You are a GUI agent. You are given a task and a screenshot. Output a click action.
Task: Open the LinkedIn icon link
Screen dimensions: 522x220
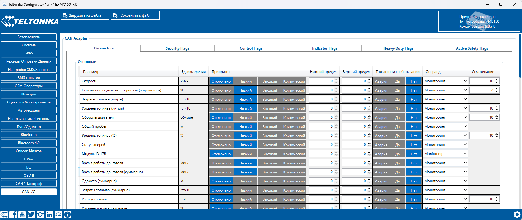[49, 215]
